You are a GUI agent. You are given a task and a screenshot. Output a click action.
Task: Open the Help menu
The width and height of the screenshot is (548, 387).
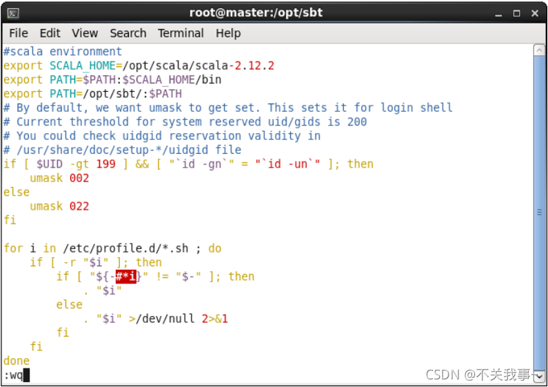click(228, 33)
